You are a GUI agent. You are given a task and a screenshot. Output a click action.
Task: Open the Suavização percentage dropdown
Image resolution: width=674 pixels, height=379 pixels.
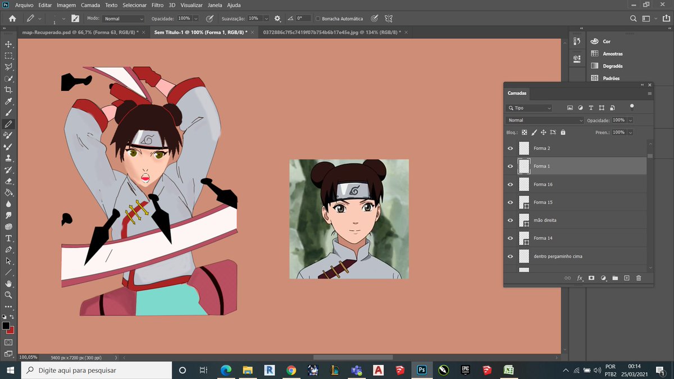click(x=266, y=19)
